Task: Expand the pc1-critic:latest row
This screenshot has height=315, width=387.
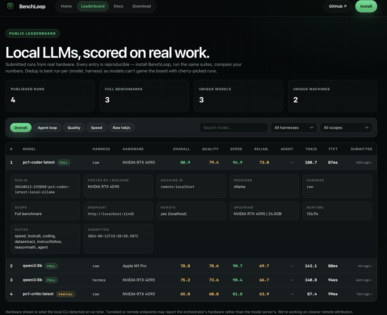Action: [191, 294]
